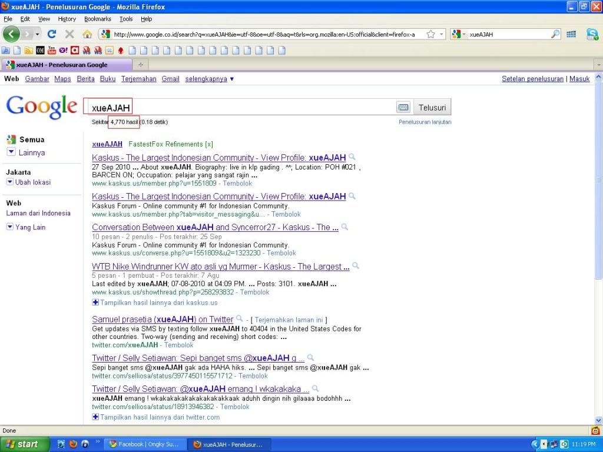Image resolution: width=603 pixels, height=452 pixels.
Task: Click the Forward navigation arrow
Action: tap(27, 34)
